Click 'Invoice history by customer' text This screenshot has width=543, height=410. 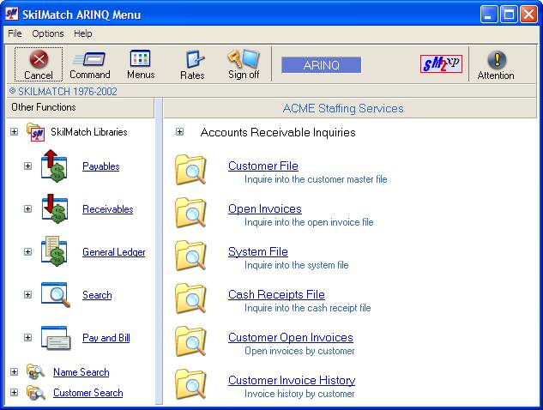click(299, 394)
